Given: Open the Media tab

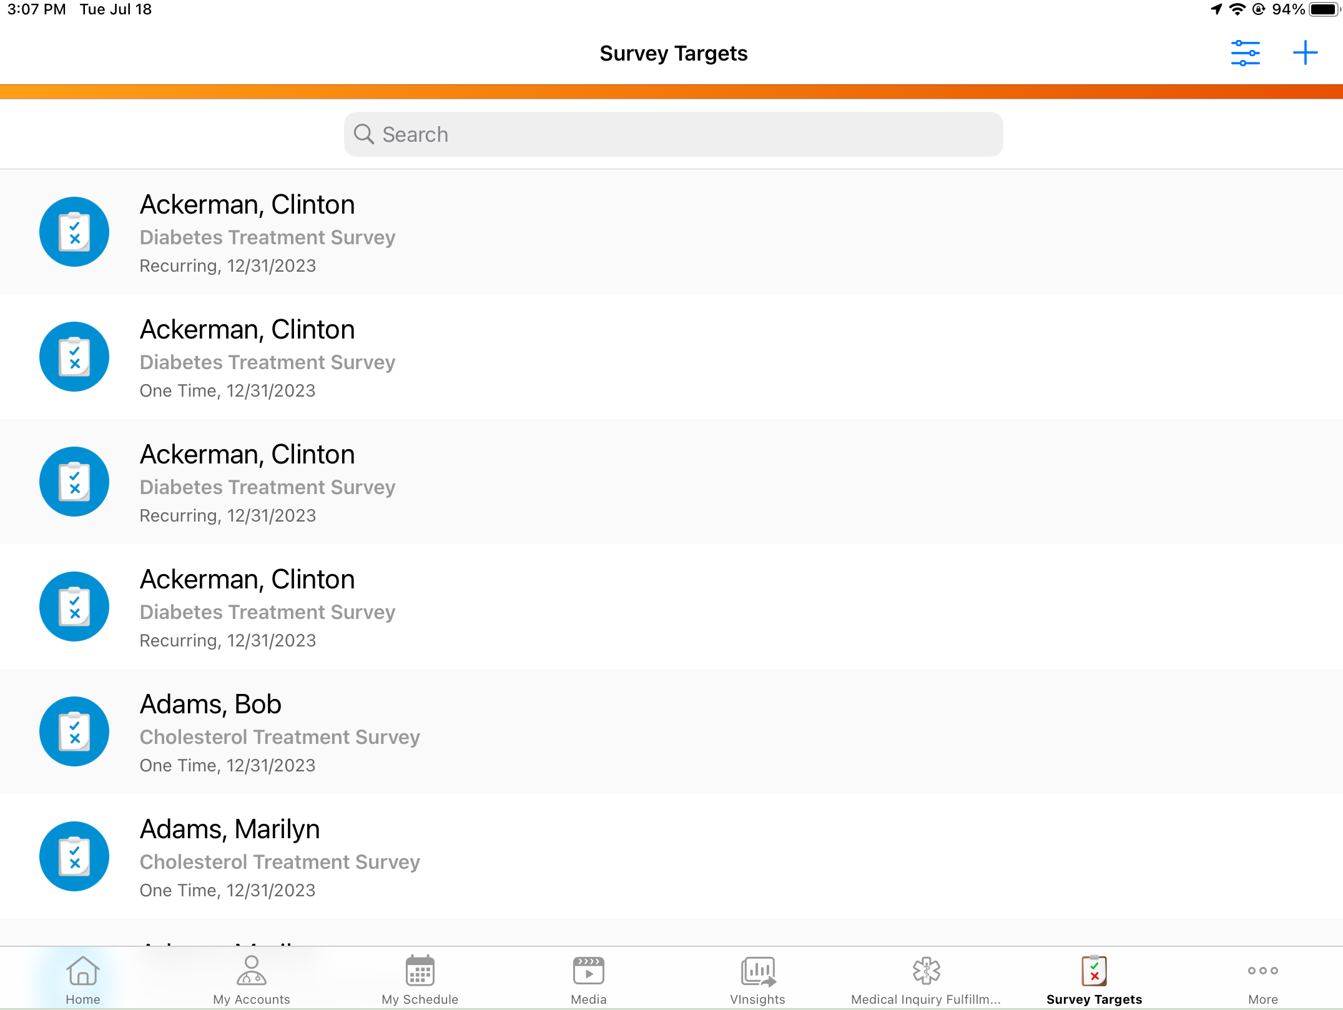Looking at the screenshot, I should pyautogui.click(x=588, y=979).
